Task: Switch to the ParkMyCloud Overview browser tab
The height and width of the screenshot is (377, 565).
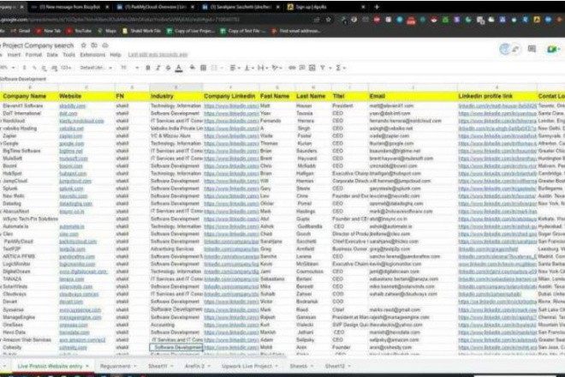Action: (156, 7)
